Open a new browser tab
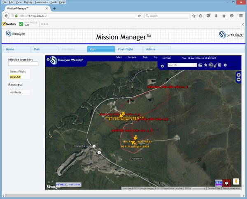 coord(54,9)
